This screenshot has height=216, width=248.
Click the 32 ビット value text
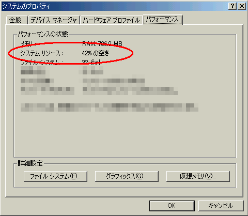point(91,63)
